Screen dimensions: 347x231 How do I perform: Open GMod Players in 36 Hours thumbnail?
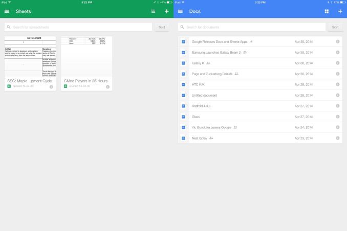click(x=86, y=57)
